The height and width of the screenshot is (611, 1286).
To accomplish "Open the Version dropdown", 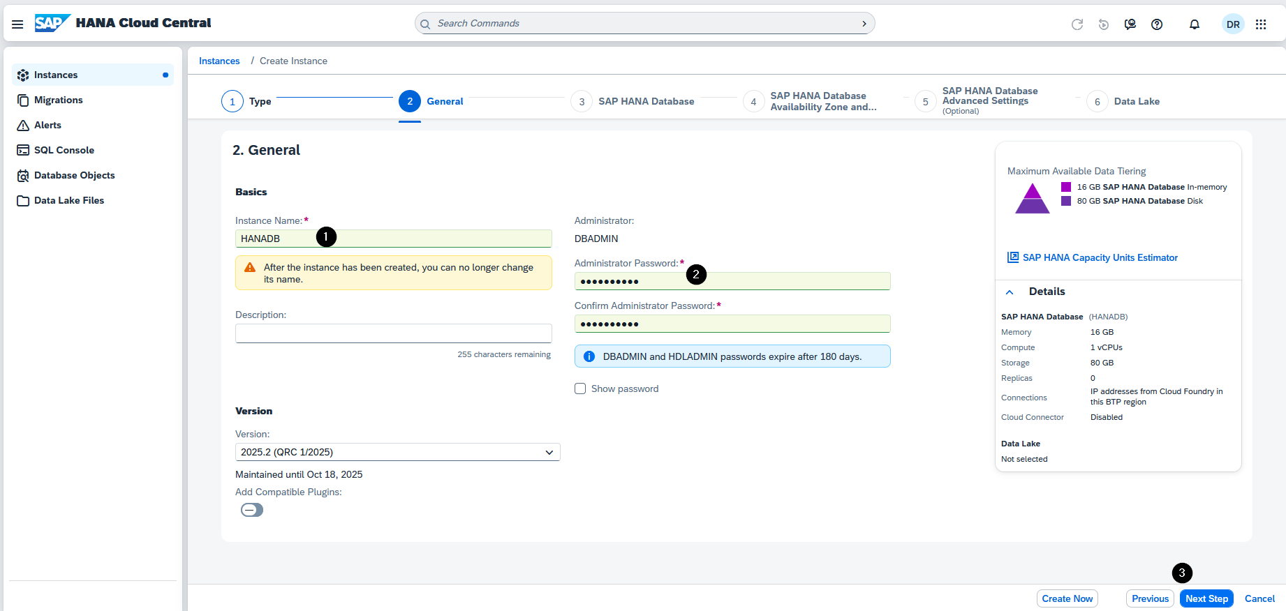I will coord(398,452).
